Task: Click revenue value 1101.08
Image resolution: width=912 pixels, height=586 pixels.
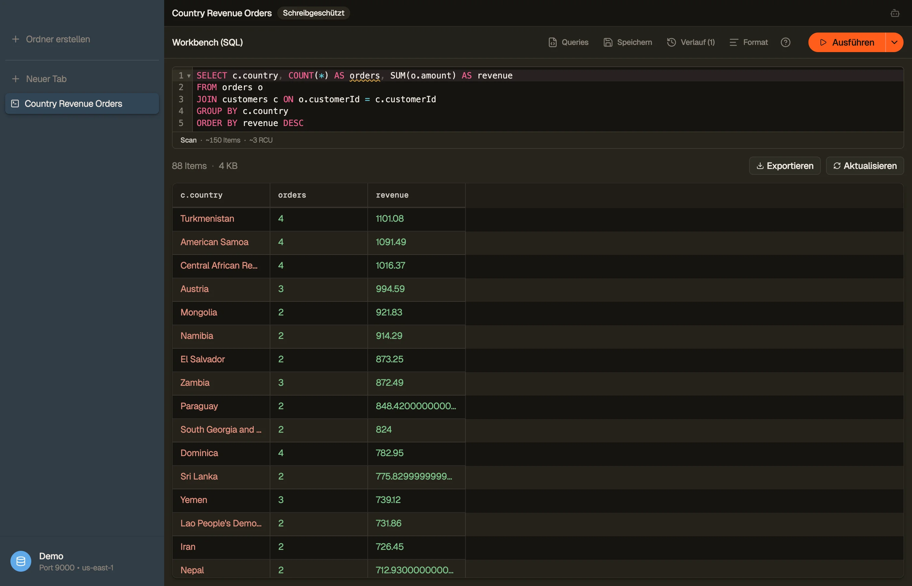Action: (x=390, y=219)
